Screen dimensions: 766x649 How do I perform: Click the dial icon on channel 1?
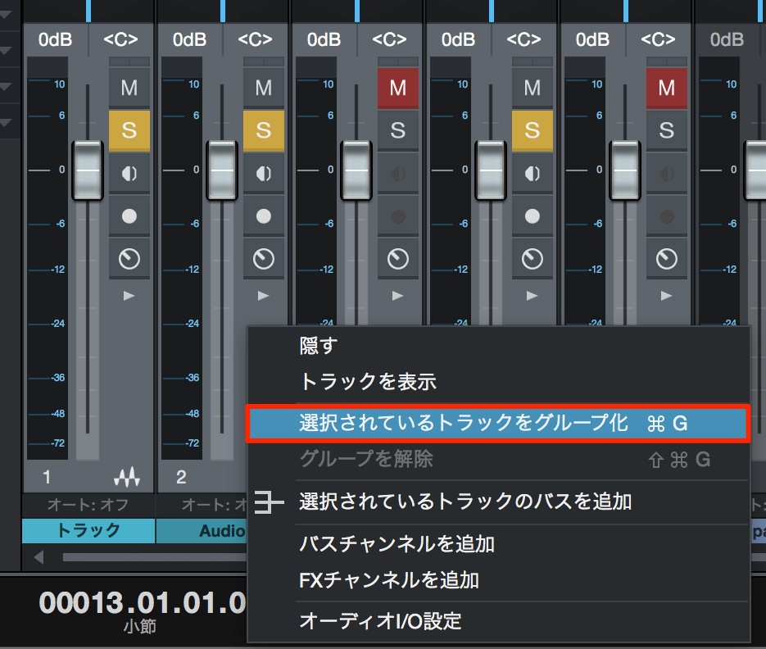coord(129,258)
